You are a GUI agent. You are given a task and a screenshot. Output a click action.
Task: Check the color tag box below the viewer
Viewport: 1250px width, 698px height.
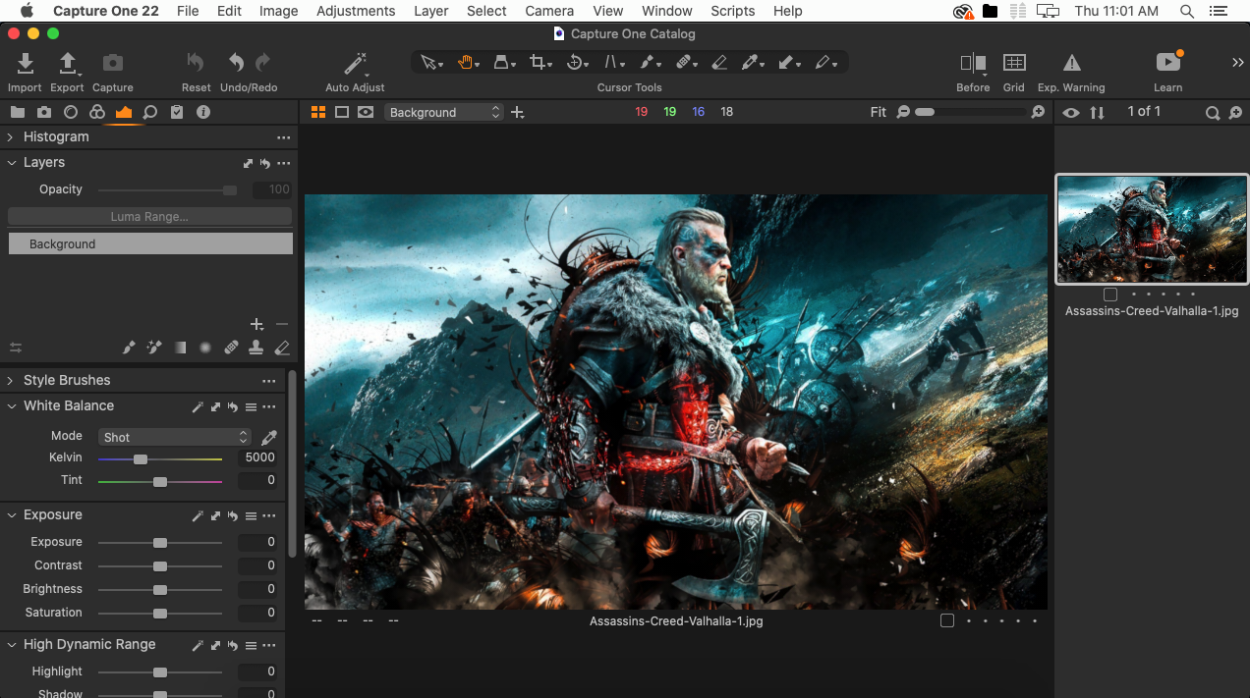(947, 620)
